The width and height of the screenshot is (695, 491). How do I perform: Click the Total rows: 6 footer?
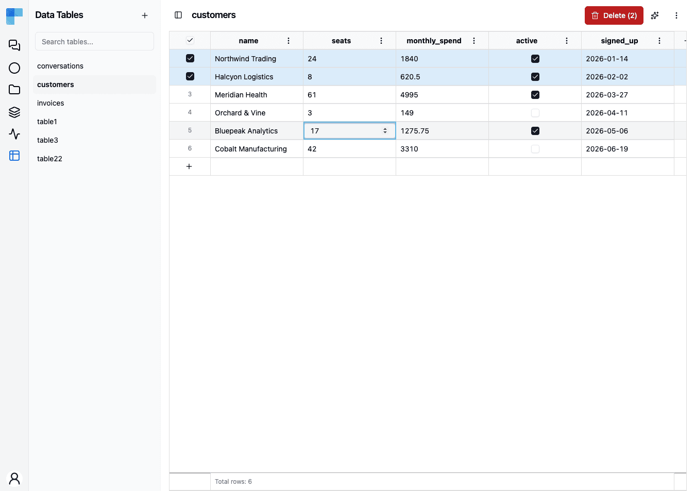coord(233,482)
